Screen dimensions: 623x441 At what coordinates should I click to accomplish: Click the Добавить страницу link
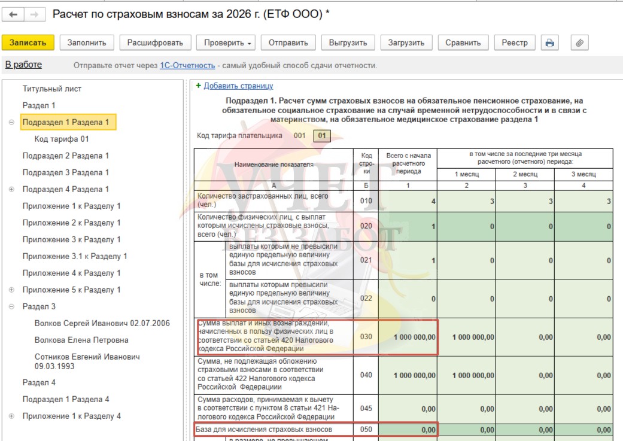[x=238, y=86]
